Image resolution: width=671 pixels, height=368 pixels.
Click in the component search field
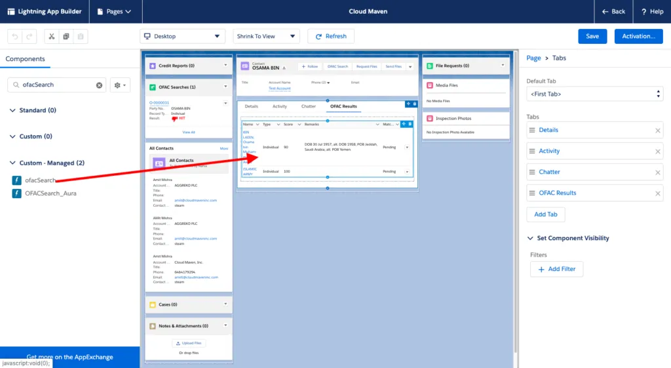coord(57,85)
